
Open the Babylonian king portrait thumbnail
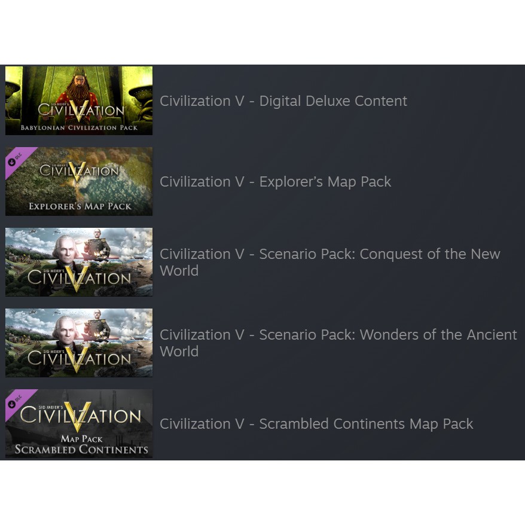click(x=79, y=100)
